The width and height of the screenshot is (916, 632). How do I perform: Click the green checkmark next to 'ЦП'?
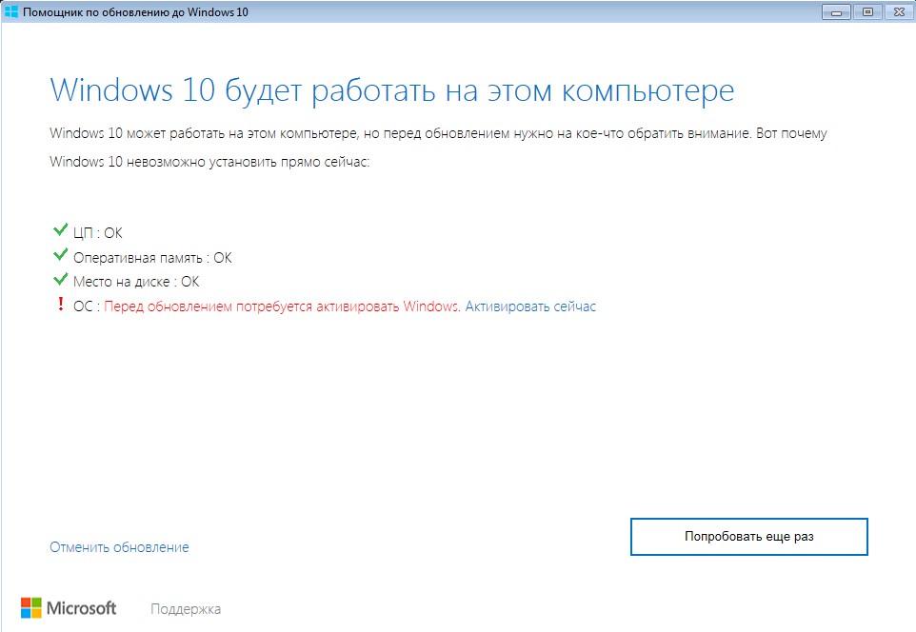60,229
